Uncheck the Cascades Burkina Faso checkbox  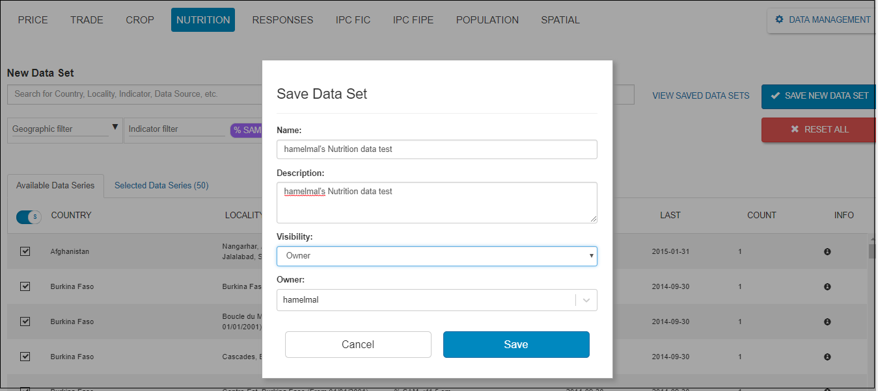pyautogui.click(x=25, y=357)
